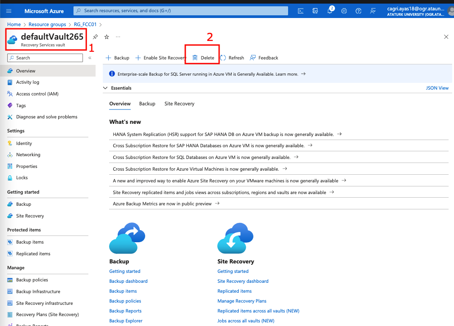Mark vault as favorite with star icon
Screen dimensions: 454x326
pos(107,37)
